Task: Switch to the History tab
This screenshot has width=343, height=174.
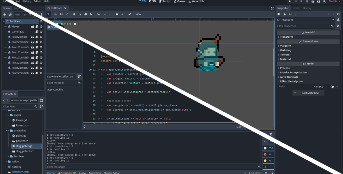Action: (307, 8)
